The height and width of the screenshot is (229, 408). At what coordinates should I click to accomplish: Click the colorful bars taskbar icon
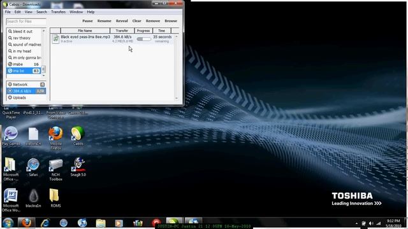[x=138, y=223]
